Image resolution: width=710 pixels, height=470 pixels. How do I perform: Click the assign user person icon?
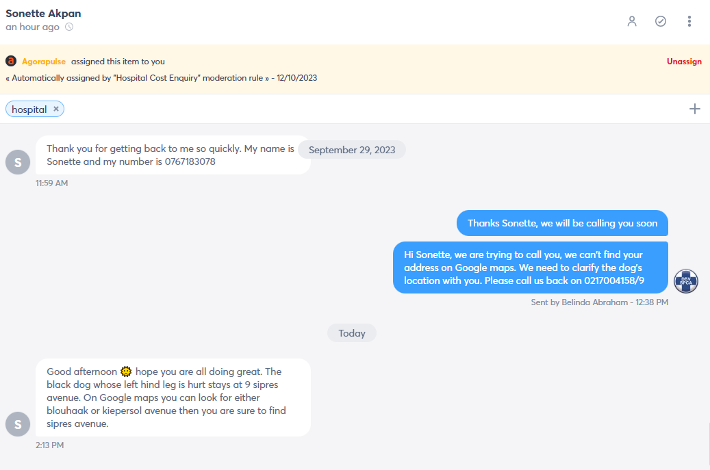[632, 21]
